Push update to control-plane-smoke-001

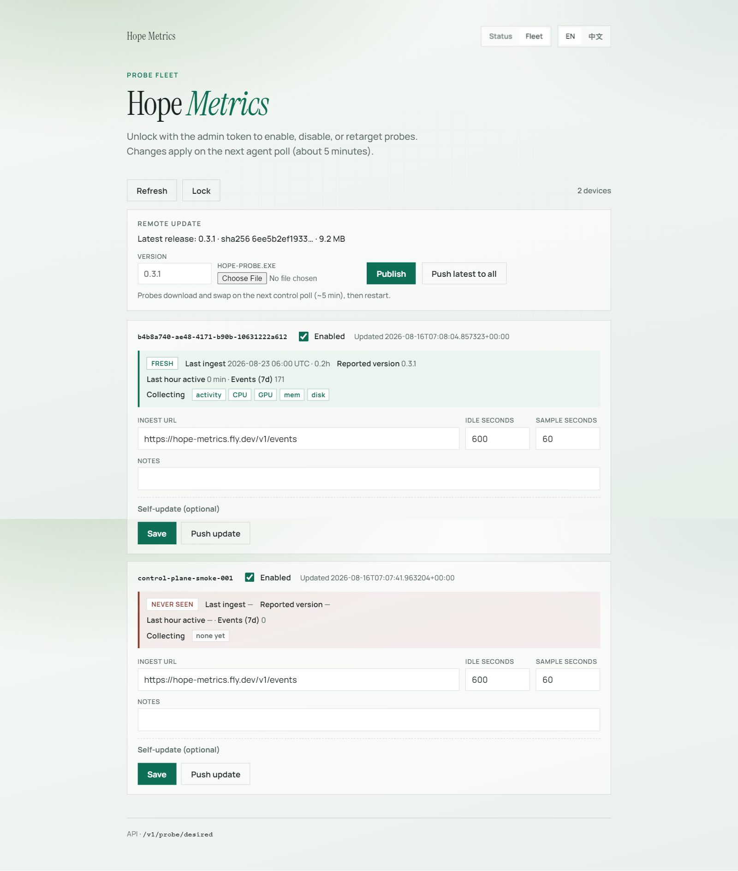point(215,774)
